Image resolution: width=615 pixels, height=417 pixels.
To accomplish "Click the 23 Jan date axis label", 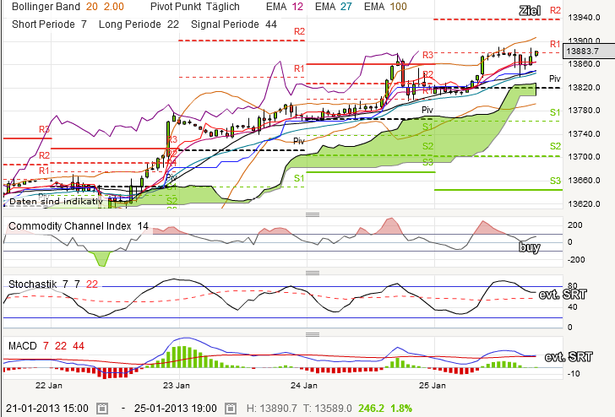I will [x=177, y=385].
